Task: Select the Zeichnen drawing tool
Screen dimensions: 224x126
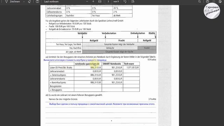Action: pos(13,1)
